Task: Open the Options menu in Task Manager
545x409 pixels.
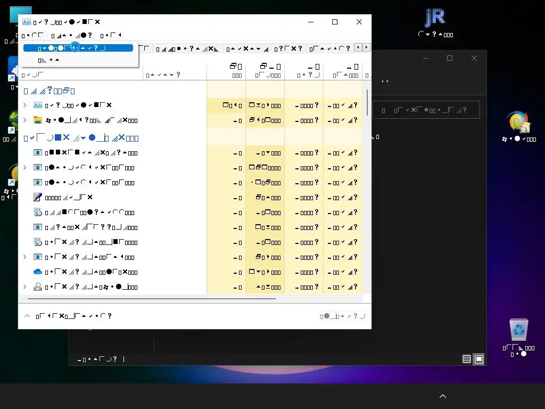Action: click(x=71, y=35)
